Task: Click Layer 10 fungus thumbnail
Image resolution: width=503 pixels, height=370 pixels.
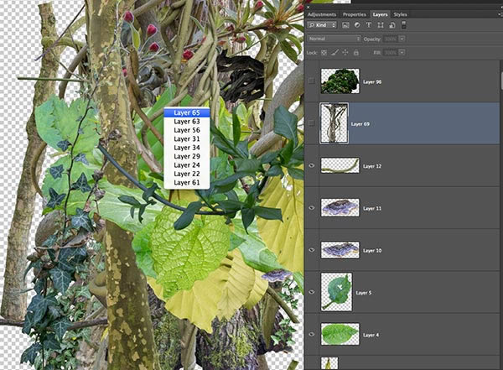Action: pyautogui.click(x=340, y=250)
